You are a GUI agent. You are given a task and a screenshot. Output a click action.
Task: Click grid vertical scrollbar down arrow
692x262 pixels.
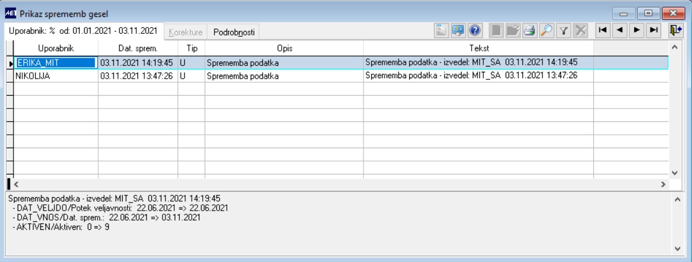coord(674,173)
